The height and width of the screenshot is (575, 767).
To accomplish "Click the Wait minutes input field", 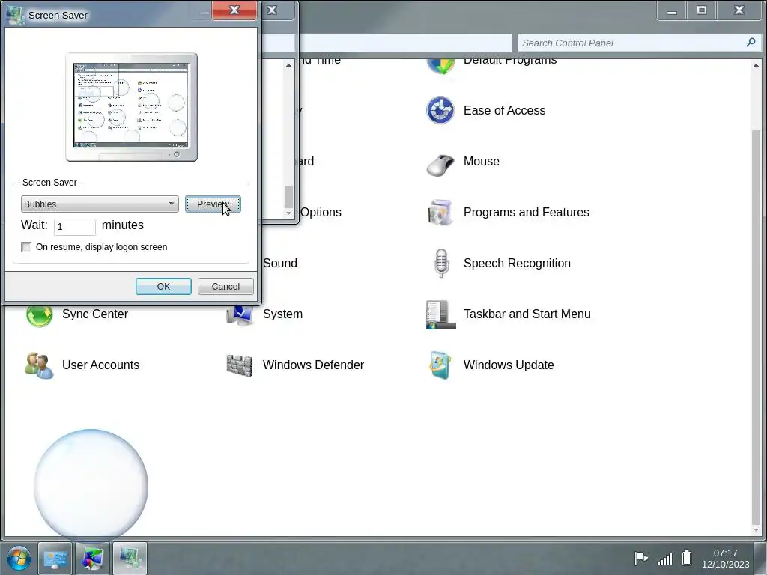I will pyautogui.click(x=74, y=226).
